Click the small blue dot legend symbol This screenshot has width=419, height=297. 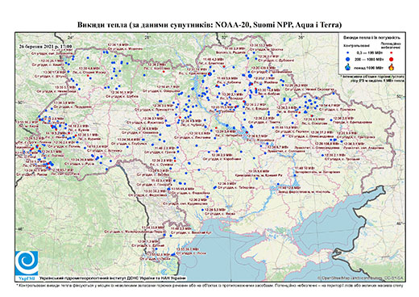coord(348,52)
